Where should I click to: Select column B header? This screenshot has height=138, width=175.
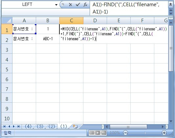(x=48, y=21)
